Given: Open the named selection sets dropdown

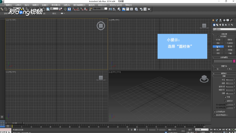Looking at the screenshot, I should click(100, 8).
